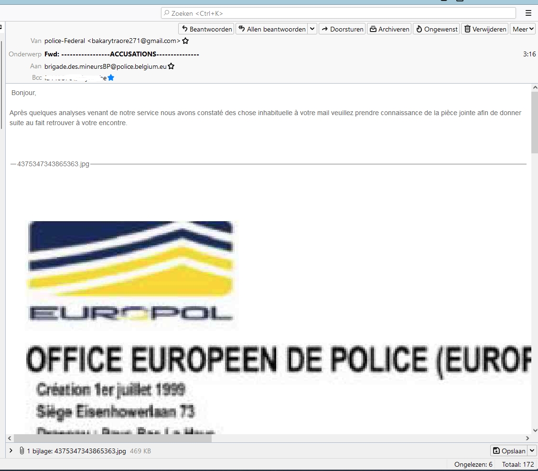The width and height of the screenshot is (538, 471).
Task: Mark message as junk with Ongewenst
Action: pyautogui.click(x=436, y=29)
